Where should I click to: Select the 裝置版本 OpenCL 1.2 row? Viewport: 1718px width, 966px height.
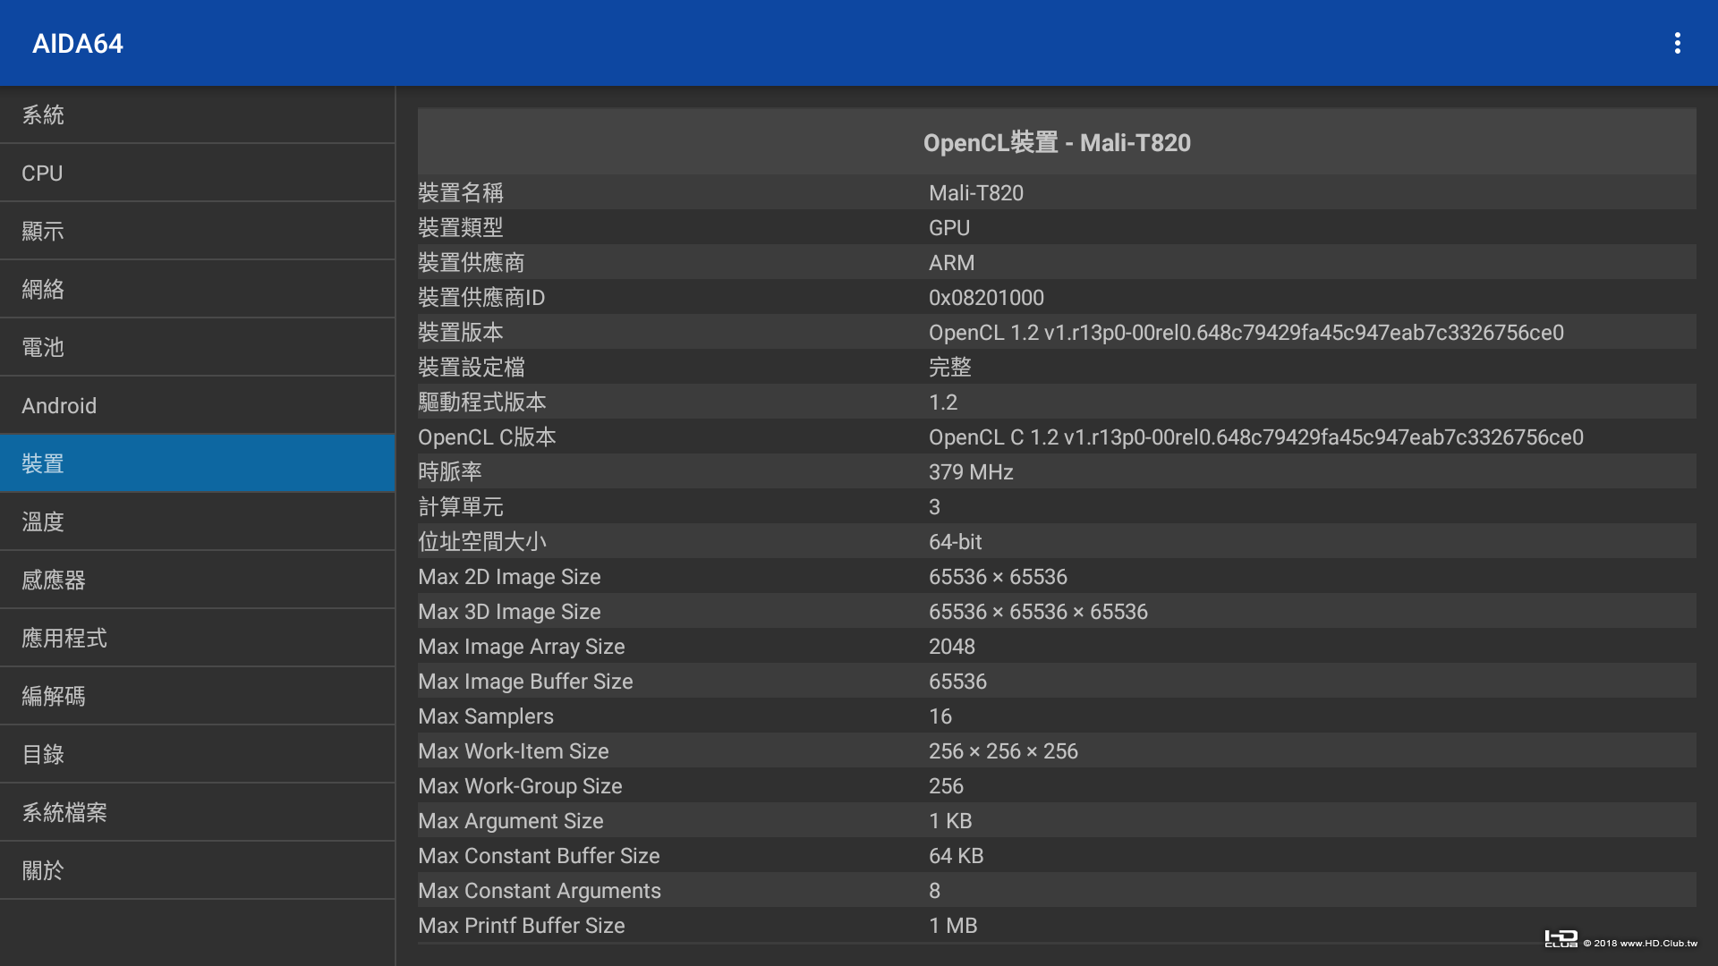coord(1056,332)
